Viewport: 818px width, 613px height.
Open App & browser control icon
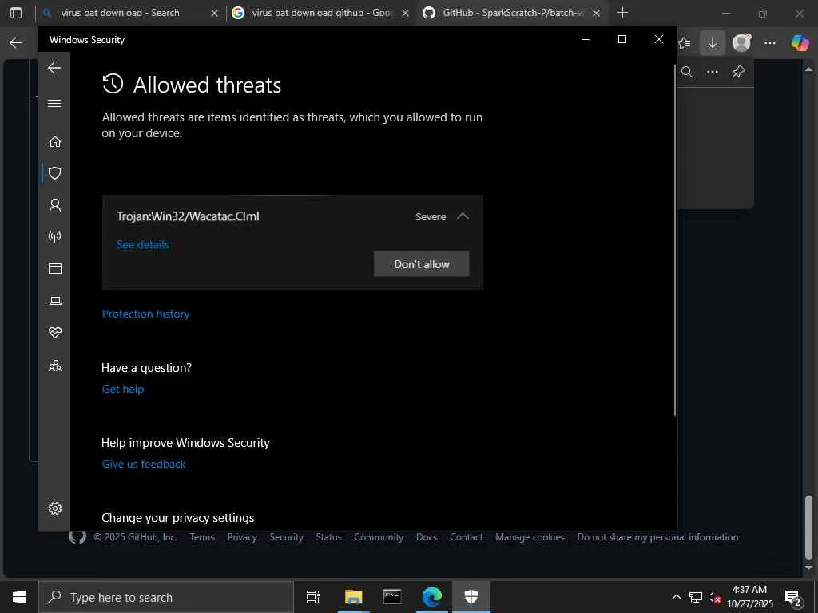click(55, 268)
